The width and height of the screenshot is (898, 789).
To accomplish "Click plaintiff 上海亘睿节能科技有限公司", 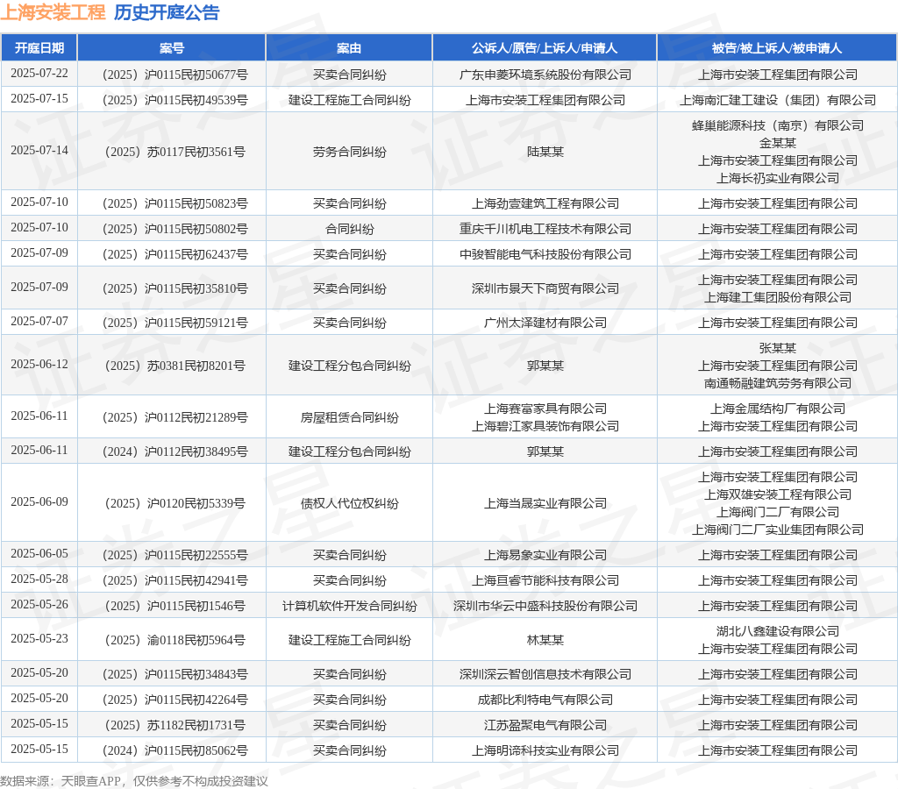I will pos(545,580).
